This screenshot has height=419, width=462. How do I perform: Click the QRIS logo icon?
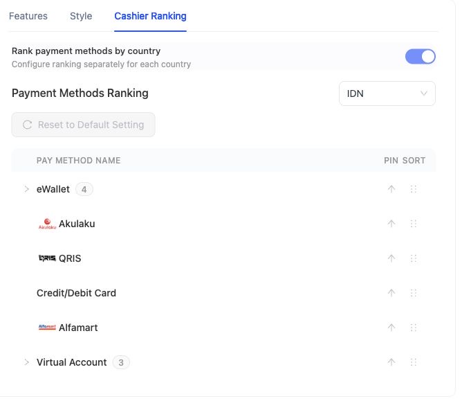point(47,258)
